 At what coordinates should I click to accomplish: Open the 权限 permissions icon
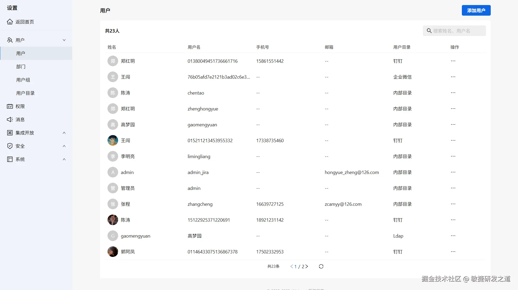click(10, 106)
